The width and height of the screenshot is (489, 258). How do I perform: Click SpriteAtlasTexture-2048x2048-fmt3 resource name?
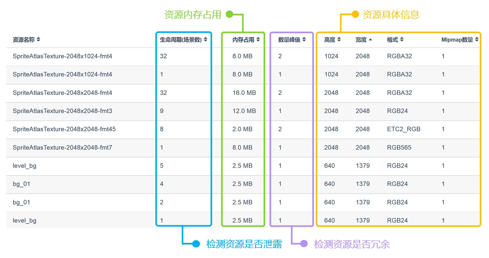(x=62, y=111)
